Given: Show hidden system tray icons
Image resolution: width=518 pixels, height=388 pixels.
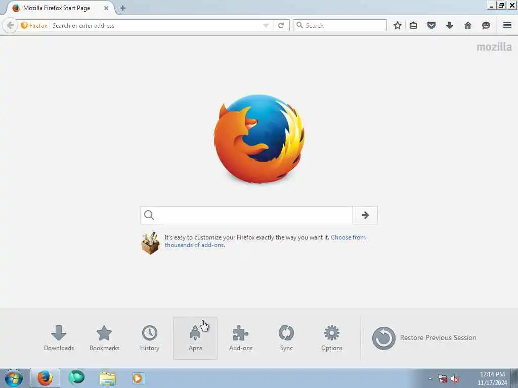Looking at the screenshot, I should pos(430,379).
